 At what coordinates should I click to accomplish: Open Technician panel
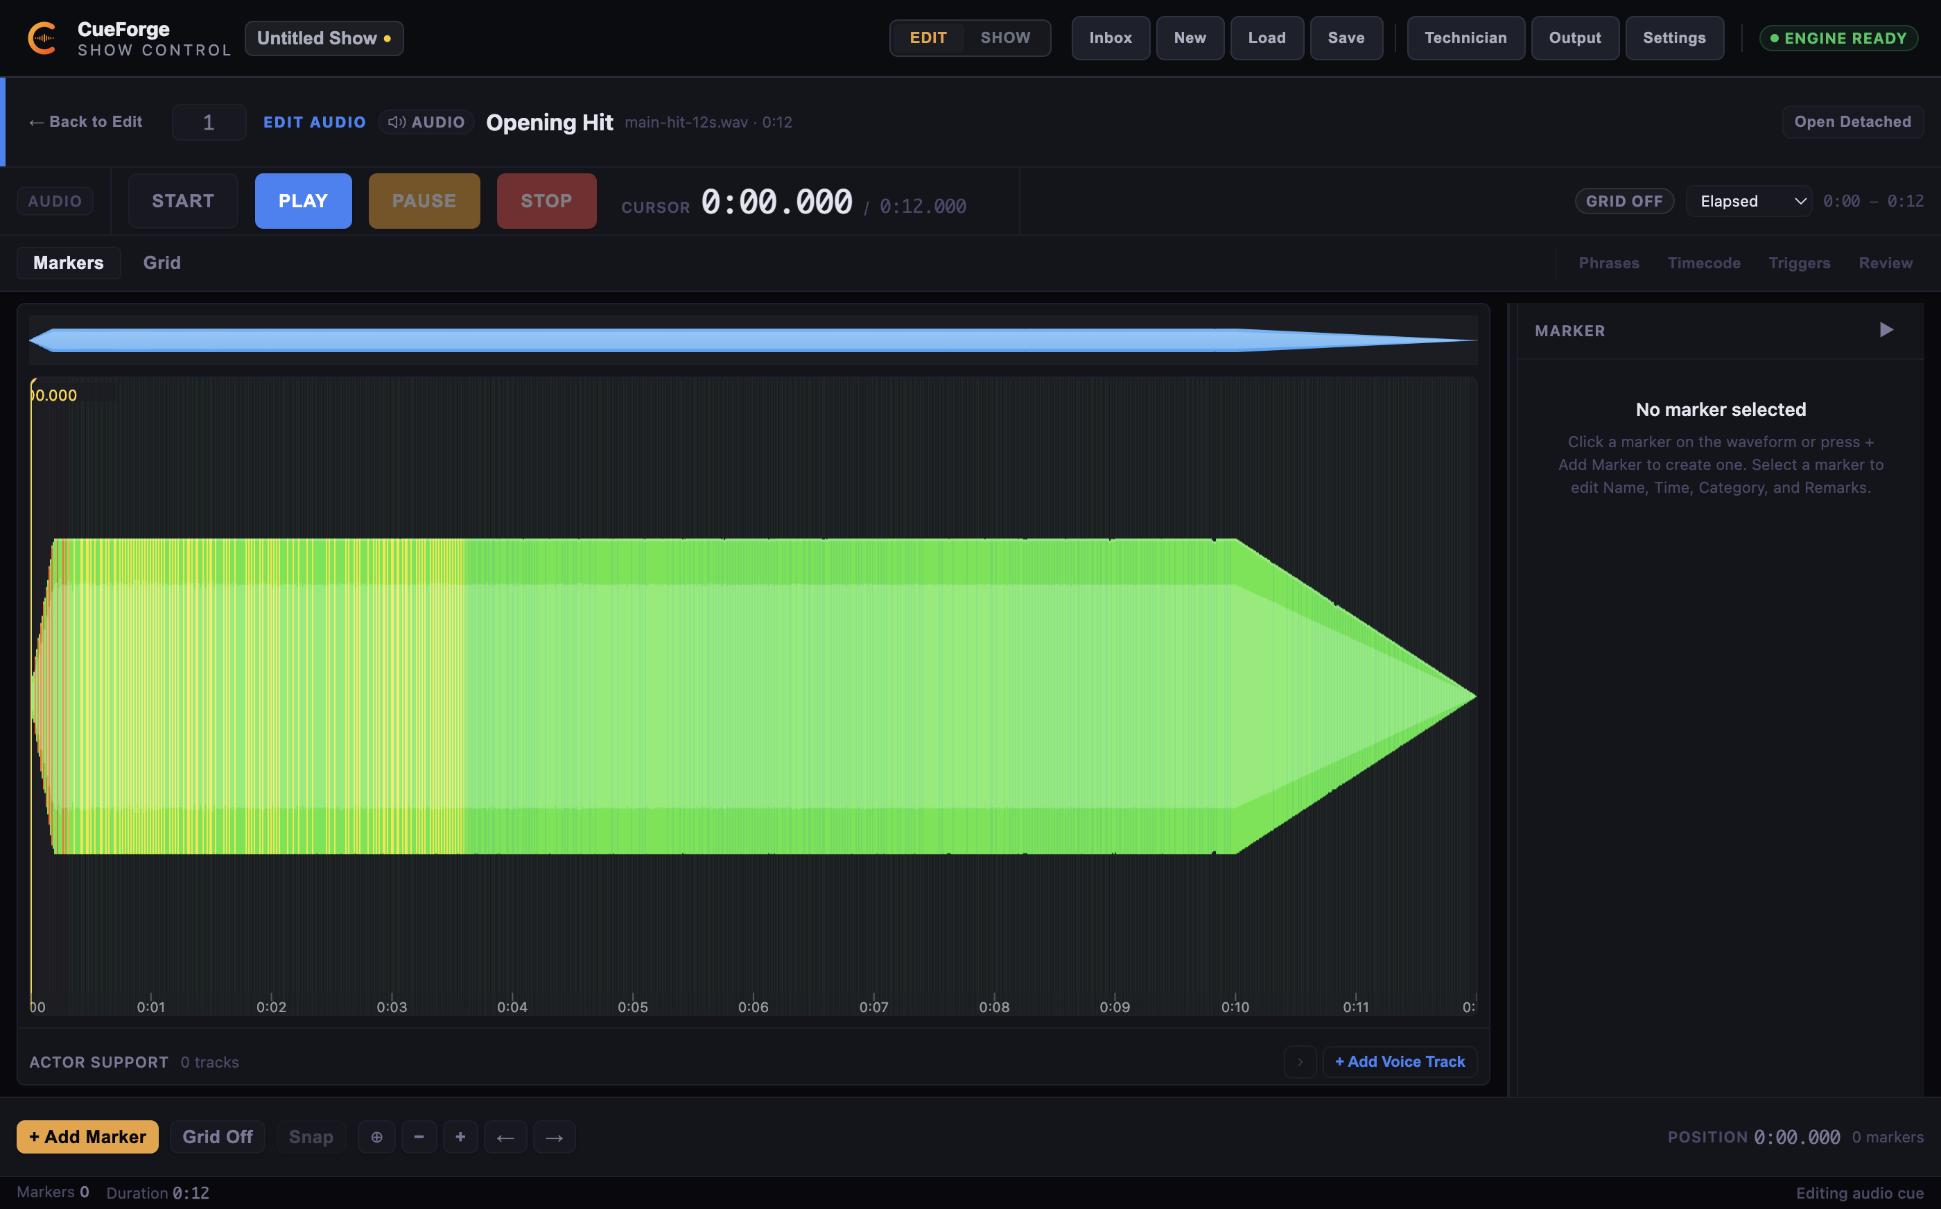click(x=1465, y=37)
